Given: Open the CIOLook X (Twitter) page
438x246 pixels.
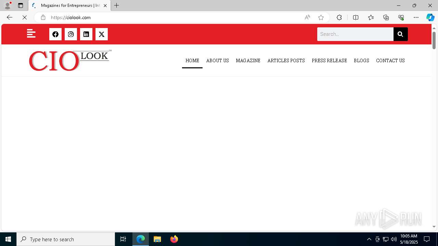Looking at the screenshot, I should pyautogui.click(x=102, y=34).
